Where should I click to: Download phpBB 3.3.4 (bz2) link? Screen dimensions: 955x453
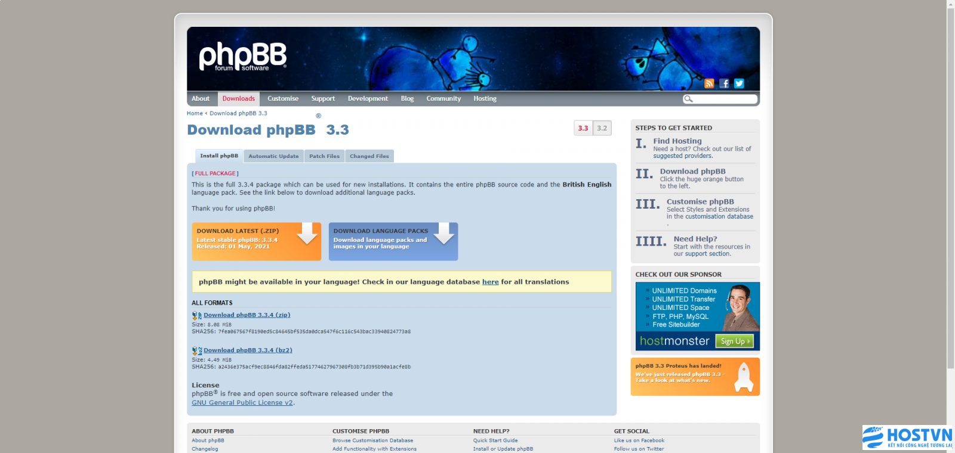click(x=248, y=350)
